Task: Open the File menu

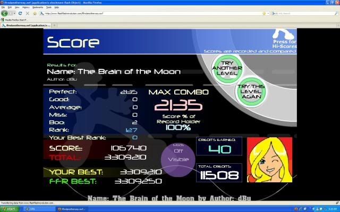Action: pos(3,8)
